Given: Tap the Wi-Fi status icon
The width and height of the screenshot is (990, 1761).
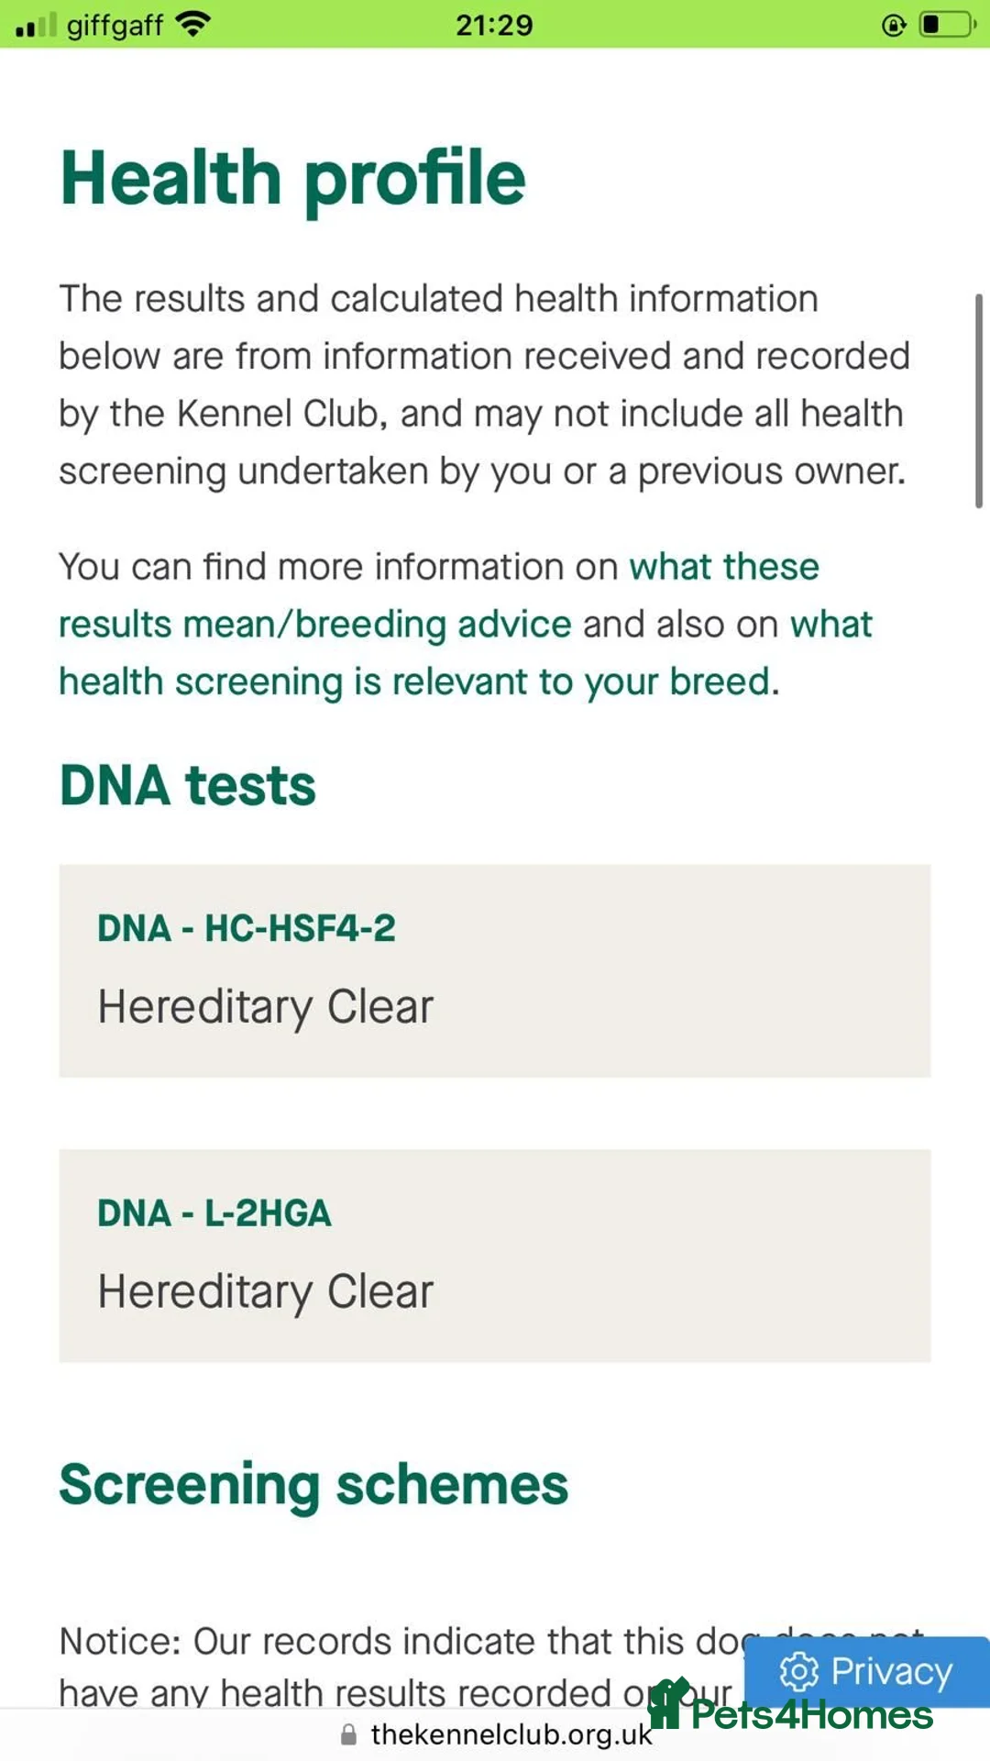Looking at the screenshot, I should point(192,24).
